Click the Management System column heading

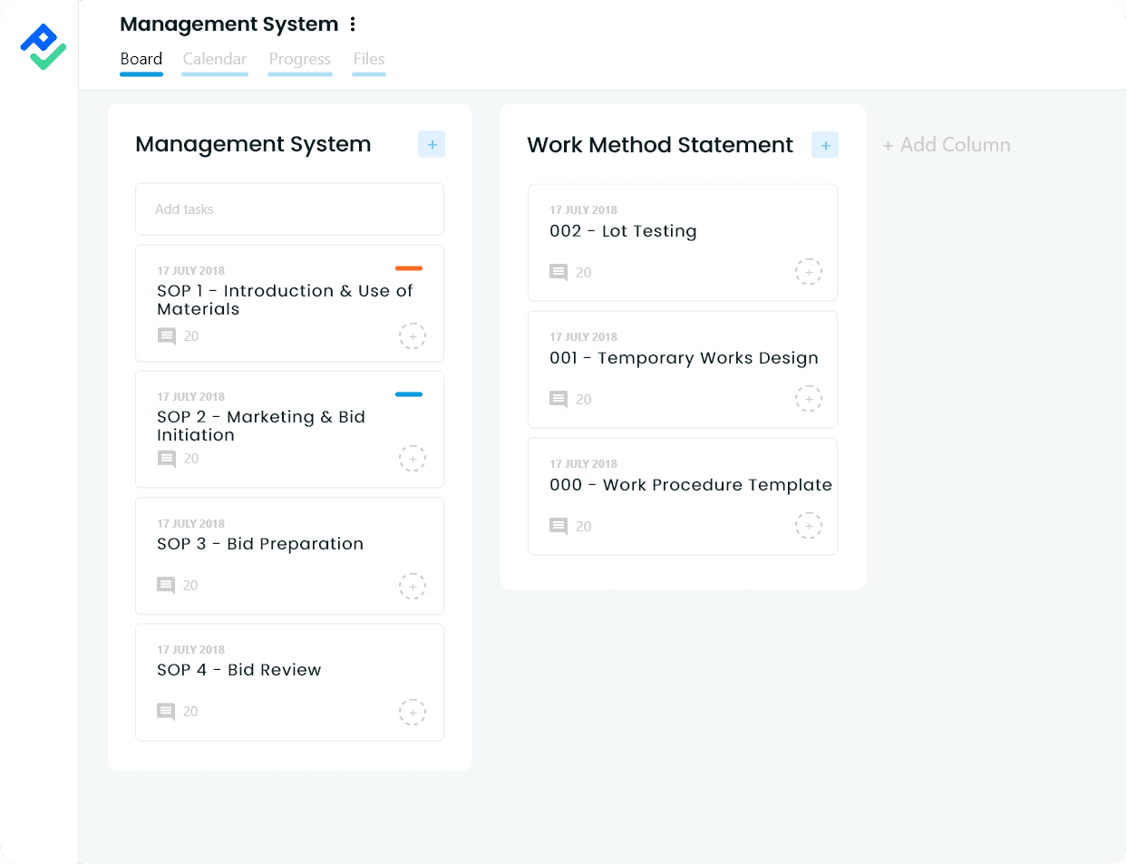tap(253, 144)
